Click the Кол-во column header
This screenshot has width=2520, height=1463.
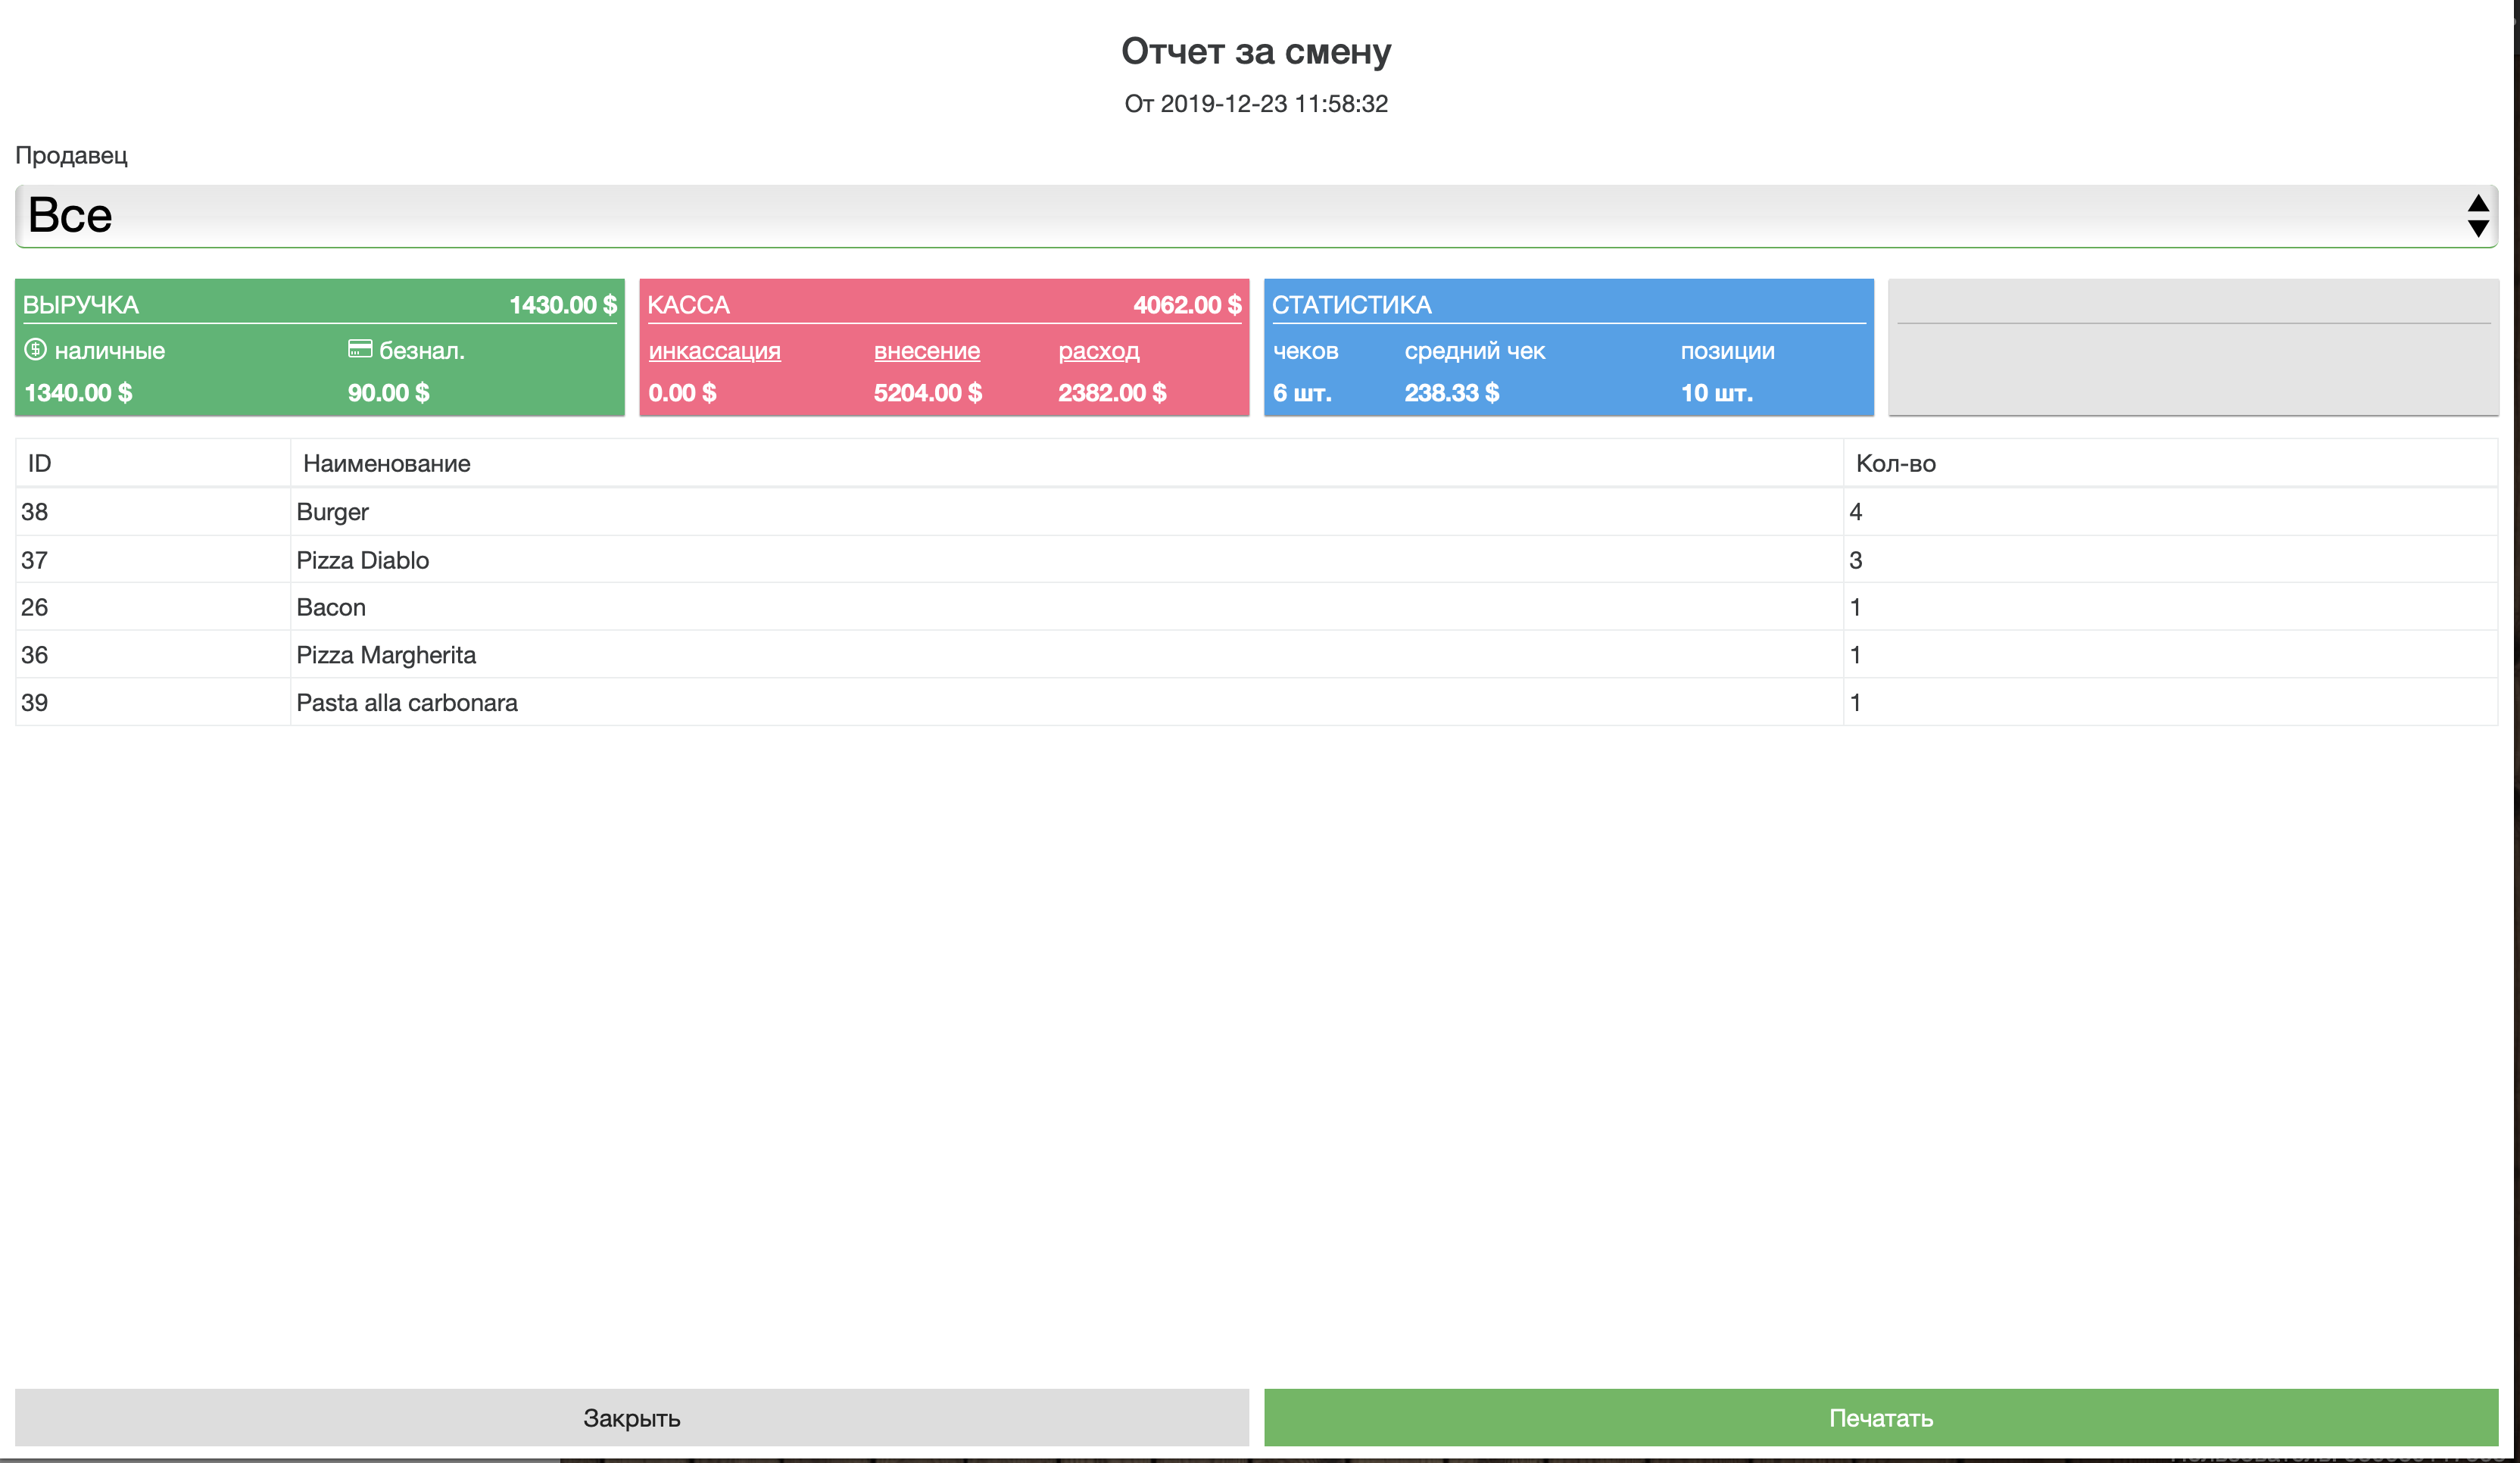coord(1895,463)
